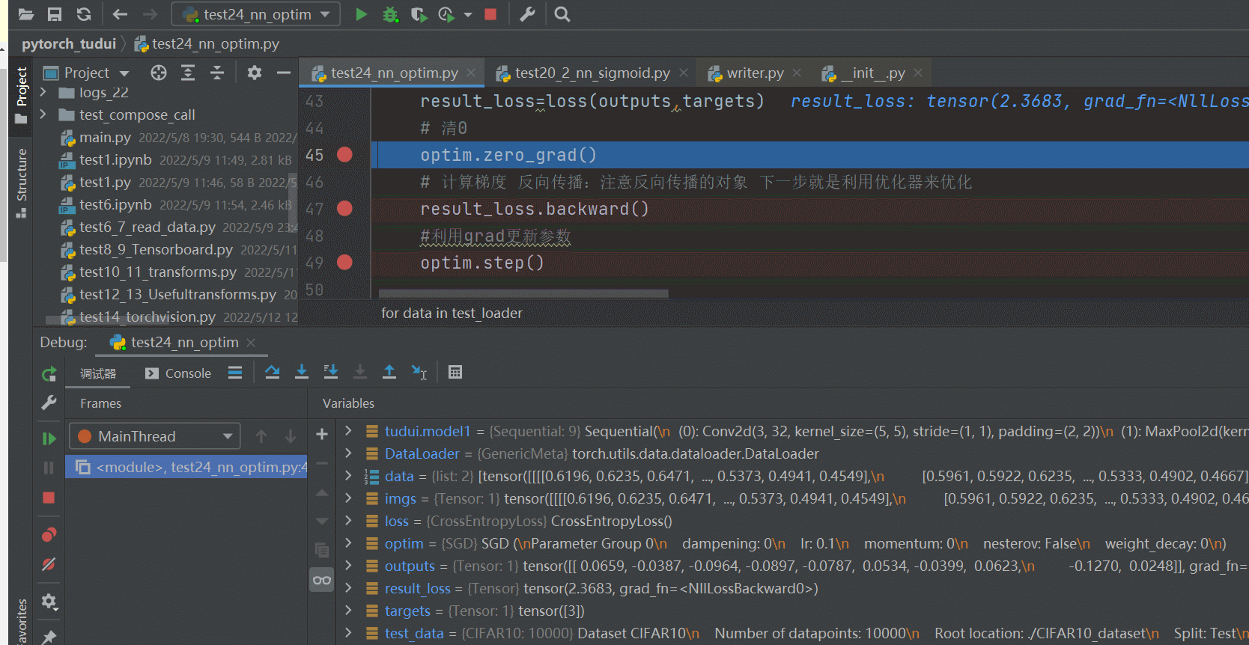The width and height of the screenshot is (1249, 645).
Task: Remove breakpoint on line 49
Action: [x=344, y=263]
